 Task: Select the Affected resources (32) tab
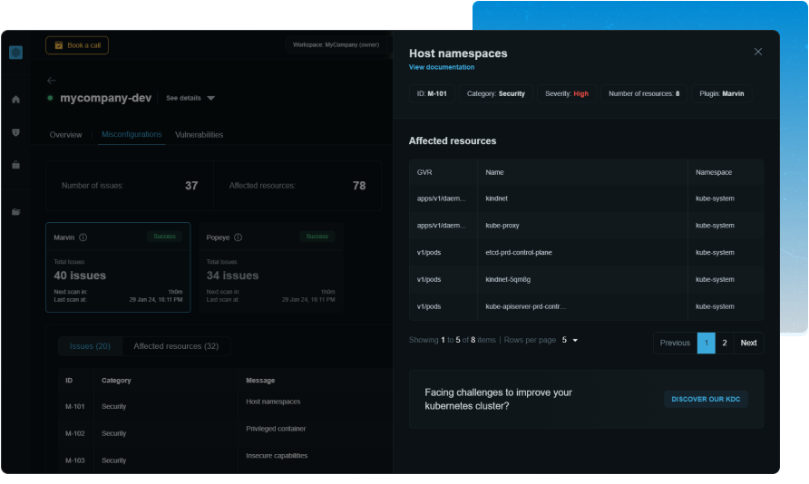coord(176,346)
